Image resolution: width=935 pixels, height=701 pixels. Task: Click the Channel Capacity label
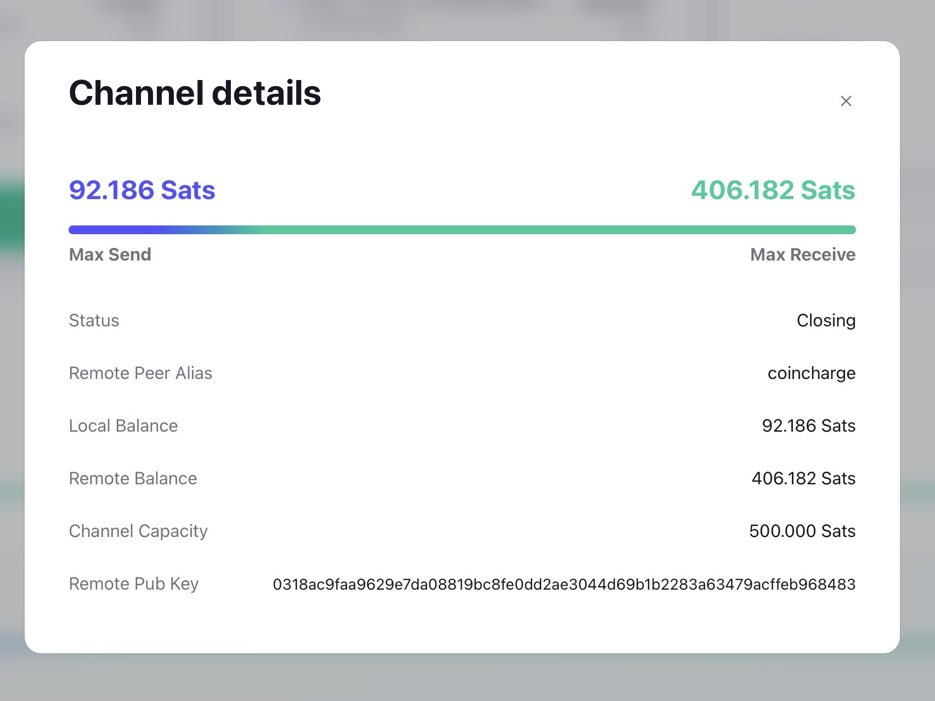(x=138, y=531)
